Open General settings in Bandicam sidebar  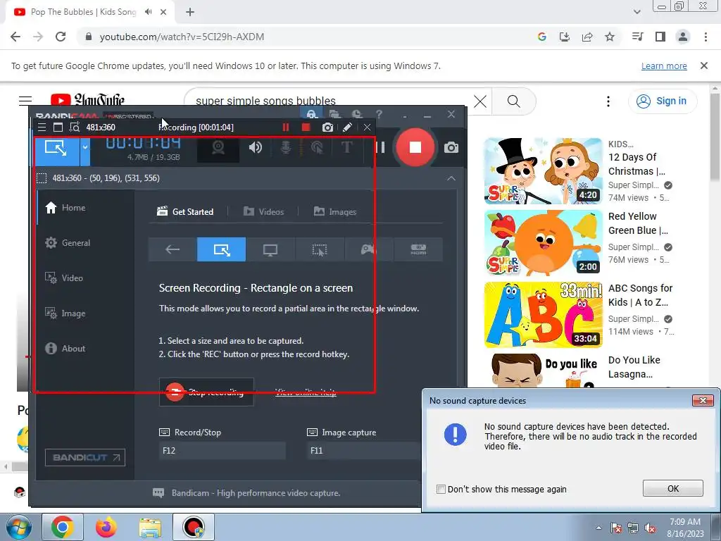coord(68,243)
